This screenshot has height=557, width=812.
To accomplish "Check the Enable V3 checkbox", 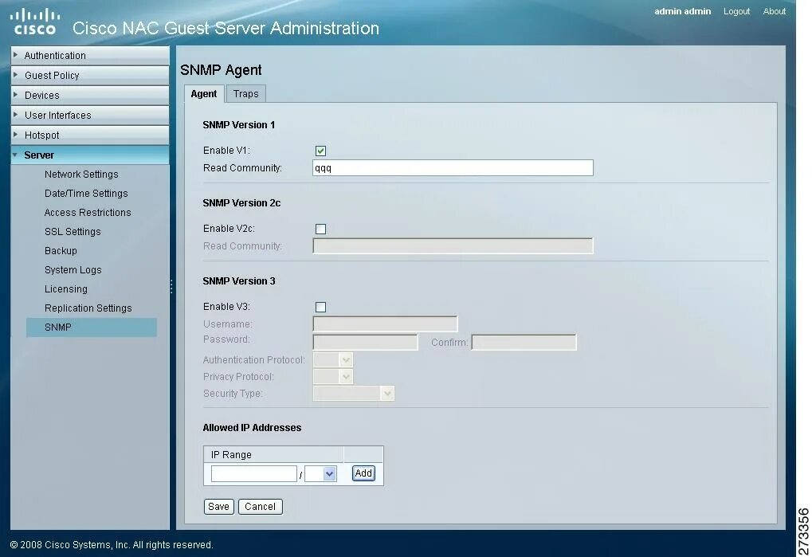I will (x=320, y=307).
